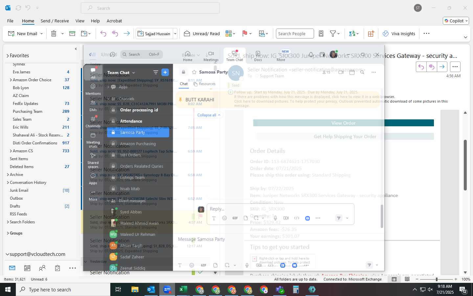The width and height of the screenshot is (473, 296).
Task: Click GIF icon in the Reply box
Action: click(235, 218)
